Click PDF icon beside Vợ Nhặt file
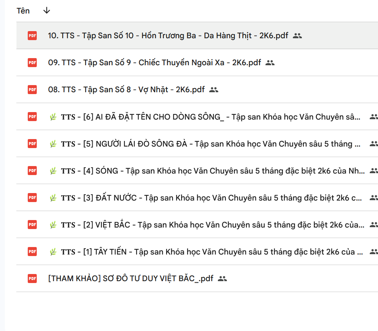Viewport: 378px width, 331px height. pyautogui.click(x=32, y=90)
